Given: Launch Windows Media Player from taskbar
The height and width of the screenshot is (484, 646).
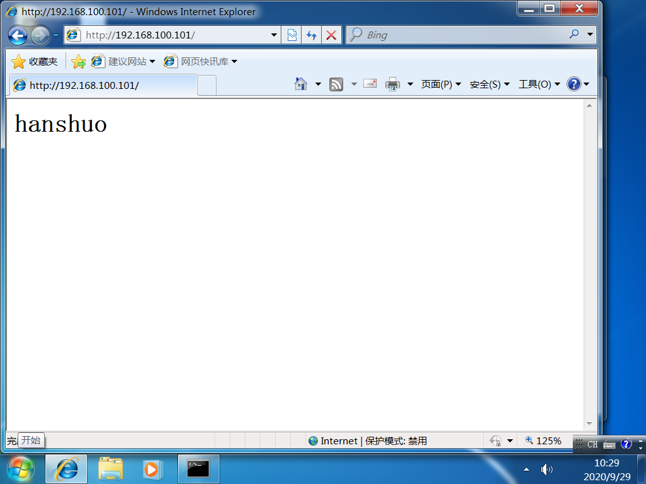Looking at the screenshot, I should coord(151,469).
